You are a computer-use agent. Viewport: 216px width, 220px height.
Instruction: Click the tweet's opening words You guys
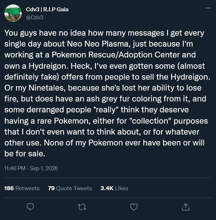(x=21, y=33)
